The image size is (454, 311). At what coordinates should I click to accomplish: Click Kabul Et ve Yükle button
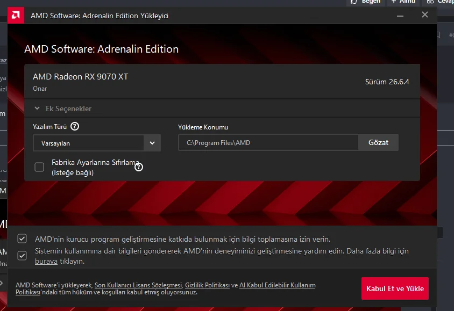(x=395, y=288)
